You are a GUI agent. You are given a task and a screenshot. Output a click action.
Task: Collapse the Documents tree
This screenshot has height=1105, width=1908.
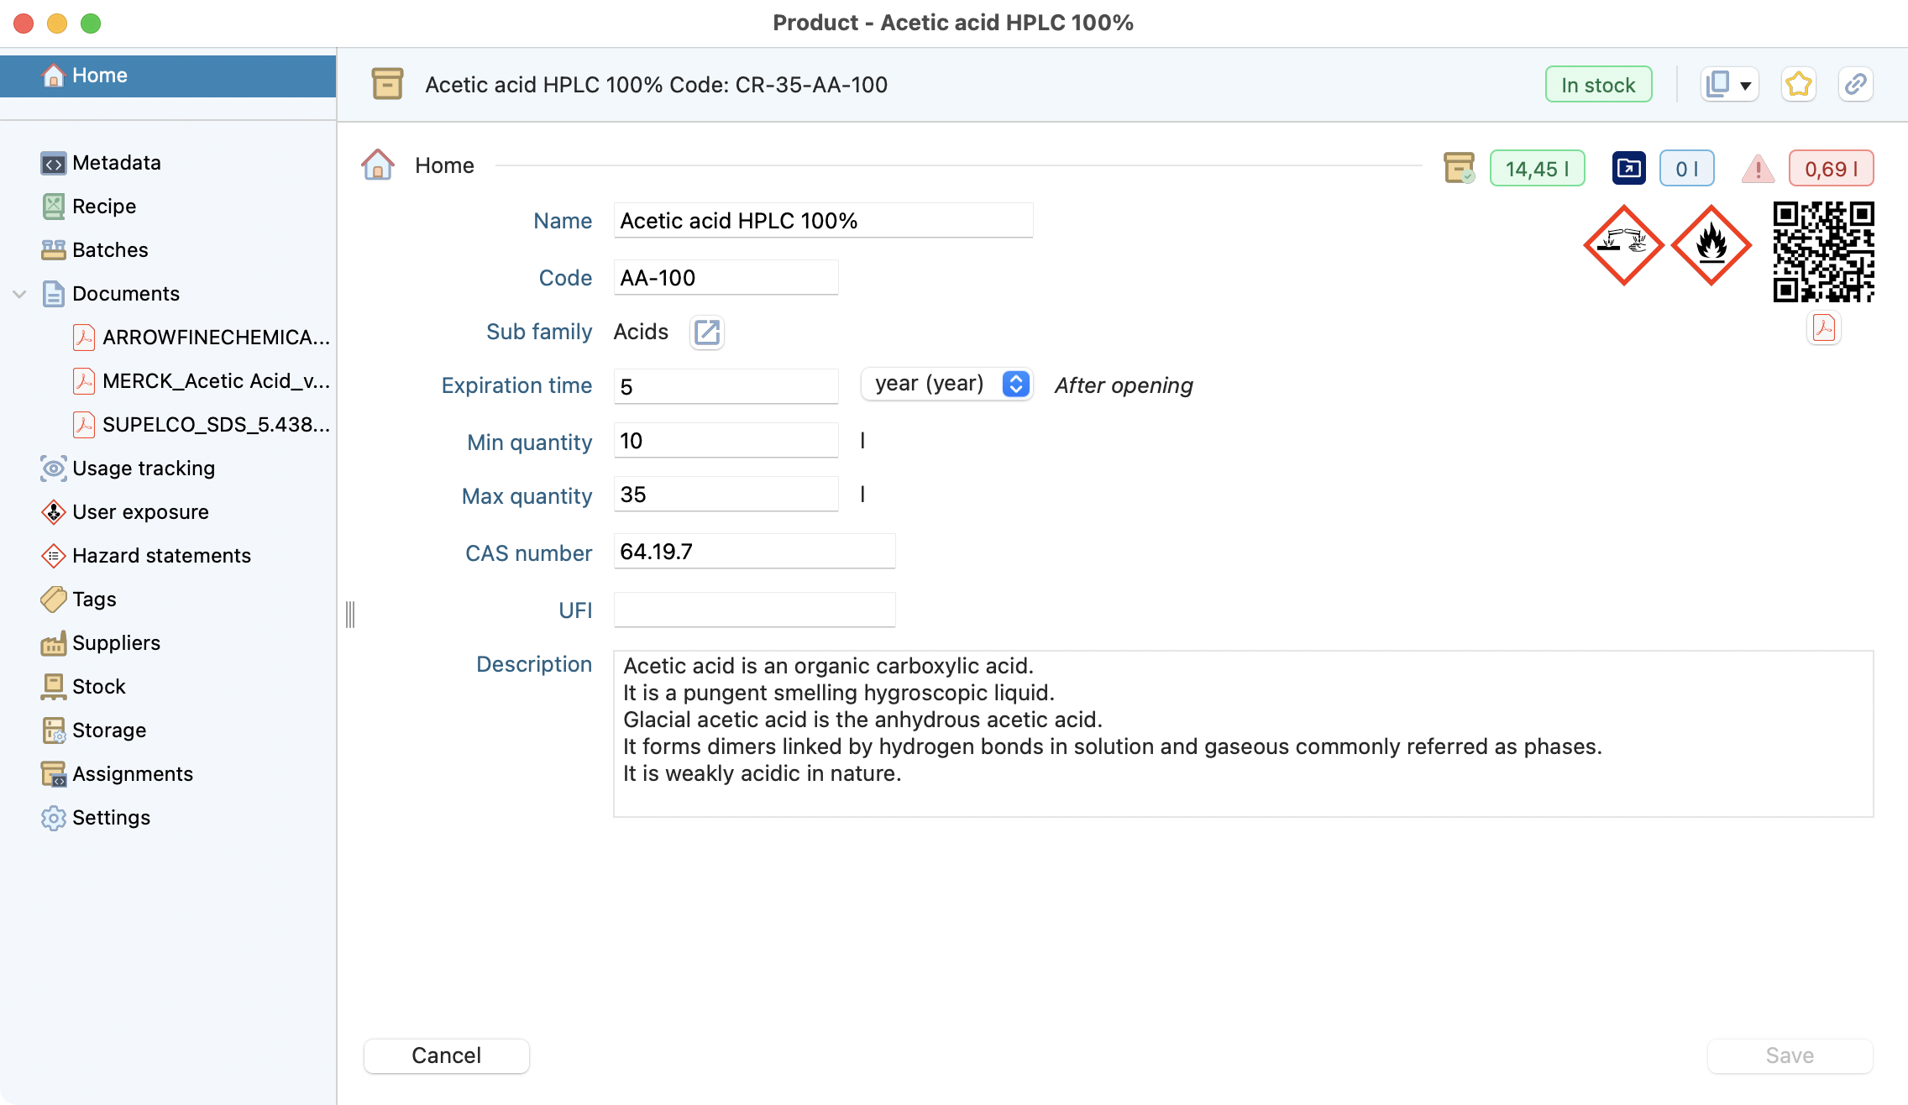[19, 294]
